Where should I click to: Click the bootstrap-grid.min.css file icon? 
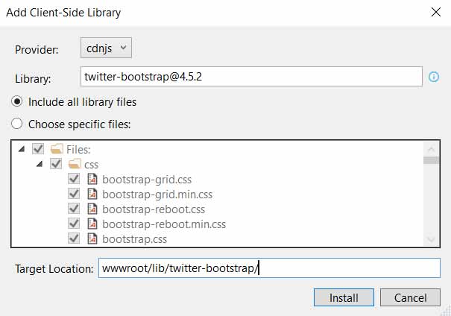click(92, 194)
